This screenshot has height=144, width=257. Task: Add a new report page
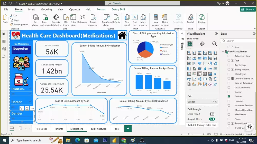point(128,128)
